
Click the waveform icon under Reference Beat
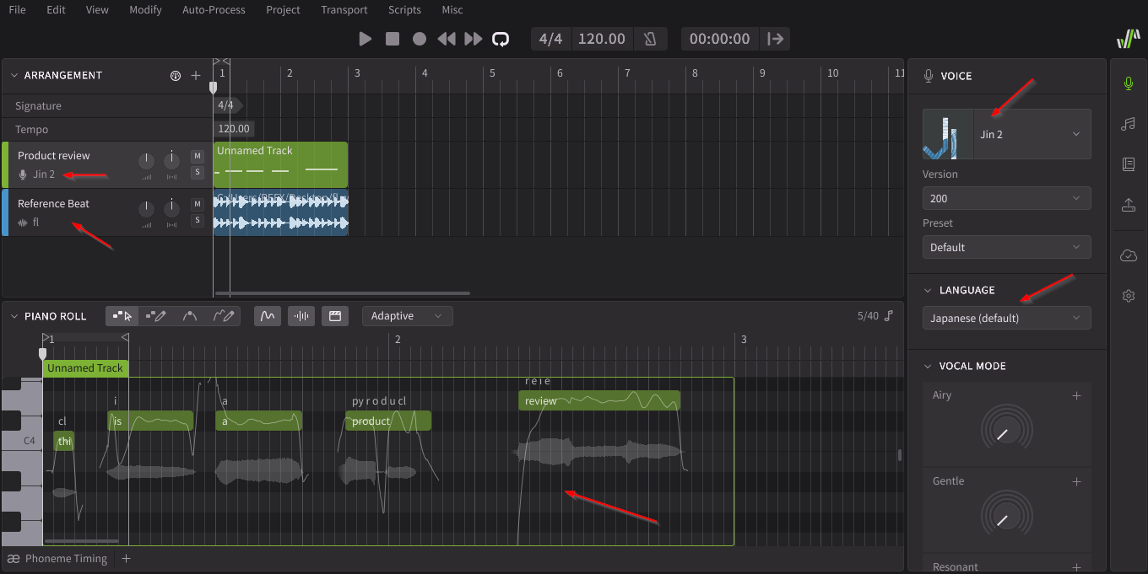pyautogui.click(x=23, y=223)
